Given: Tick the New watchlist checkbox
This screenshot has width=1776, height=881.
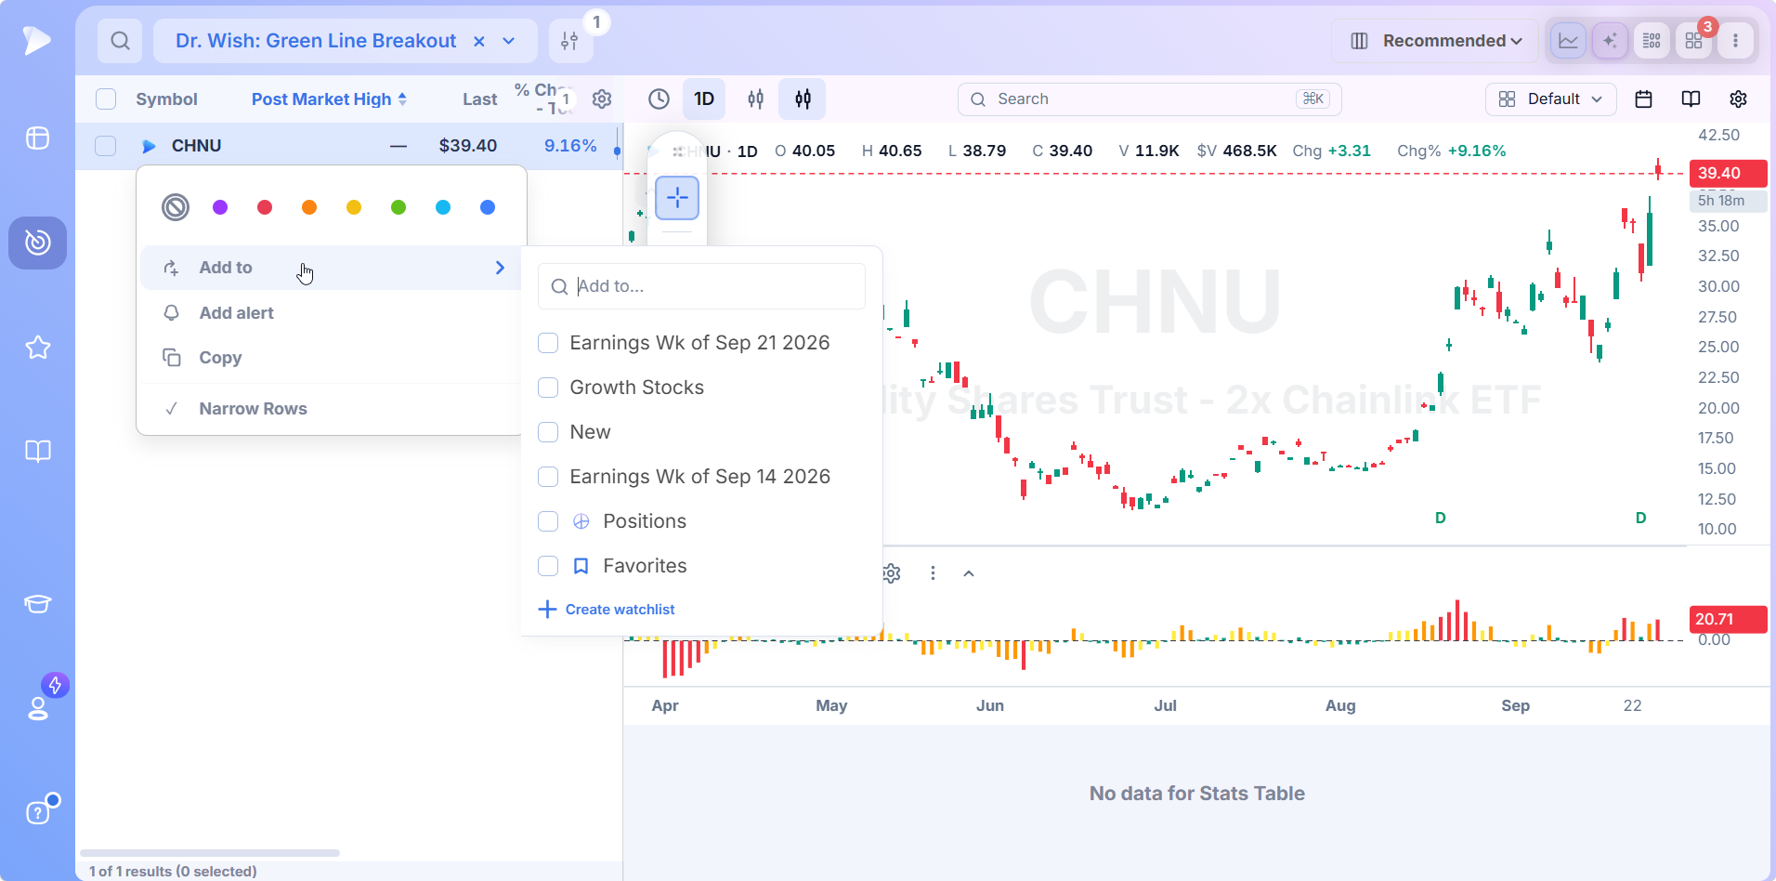Looking at the screenshot, I should click(x=548, y=432).
